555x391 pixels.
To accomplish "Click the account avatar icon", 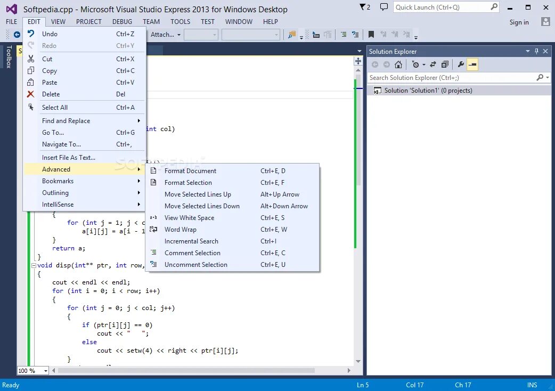I will (545, 22).
